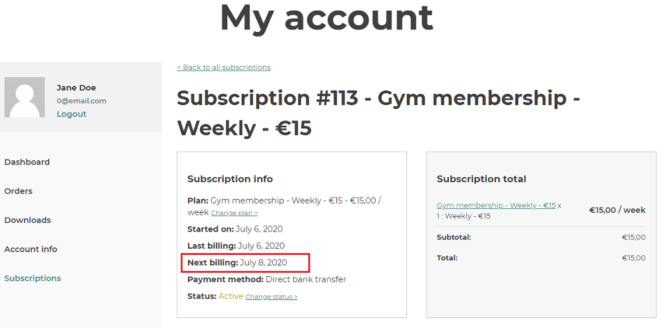Click the Subscription #113 page heading
666x328 pixels.
point(378,113)
